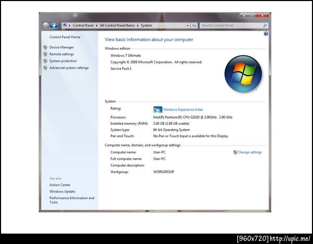Open the address bar history dropdown arrow

coord(187,25)
